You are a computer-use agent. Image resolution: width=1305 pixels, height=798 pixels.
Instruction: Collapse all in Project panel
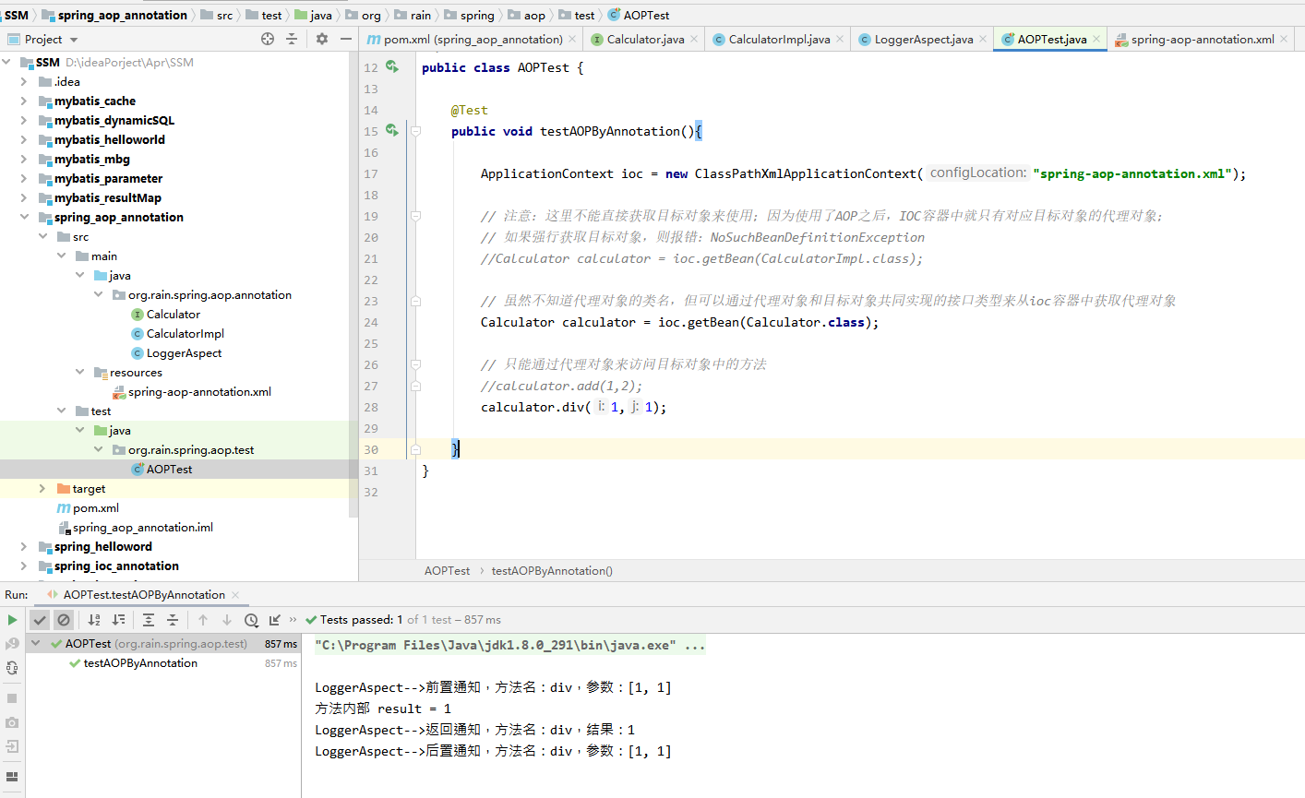click(292, 39)
